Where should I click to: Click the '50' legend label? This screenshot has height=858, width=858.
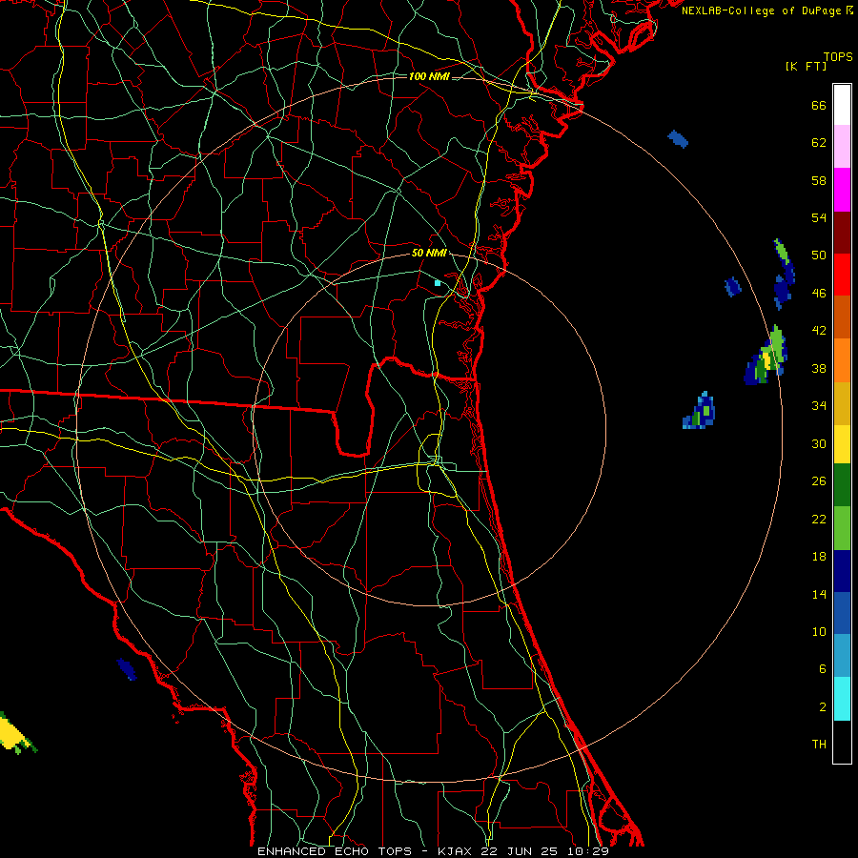pos(819,255)
